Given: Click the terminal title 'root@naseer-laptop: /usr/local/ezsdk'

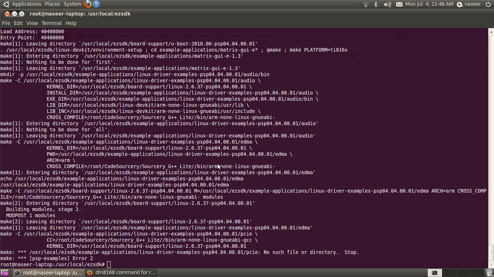Looking at the screenshot, I should pos(80,14).
